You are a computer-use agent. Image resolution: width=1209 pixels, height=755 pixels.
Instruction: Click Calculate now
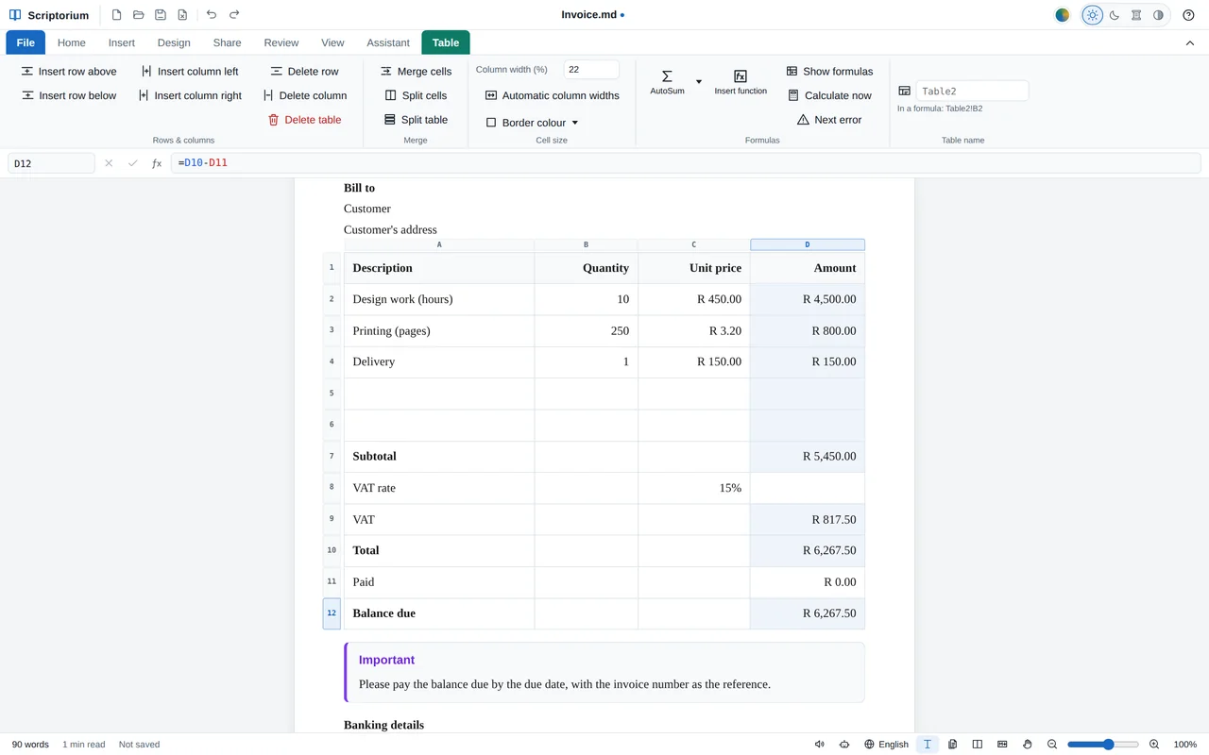click(x=829, y=95)
